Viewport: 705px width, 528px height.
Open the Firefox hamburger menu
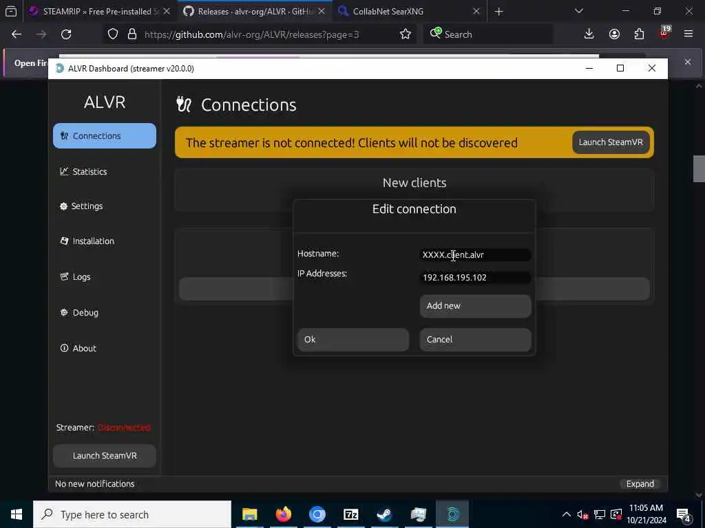pyautogui.click(x=688, y=34)
